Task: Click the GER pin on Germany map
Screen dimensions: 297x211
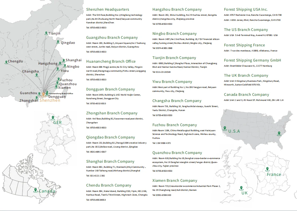Action: tap(53, 118)
